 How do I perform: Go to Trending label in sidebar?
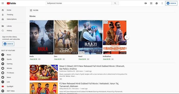click(x=10, y=15)
